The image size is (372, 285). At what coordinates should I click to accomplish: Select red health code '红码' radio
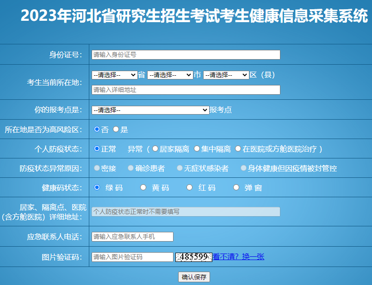pos(189,188)
